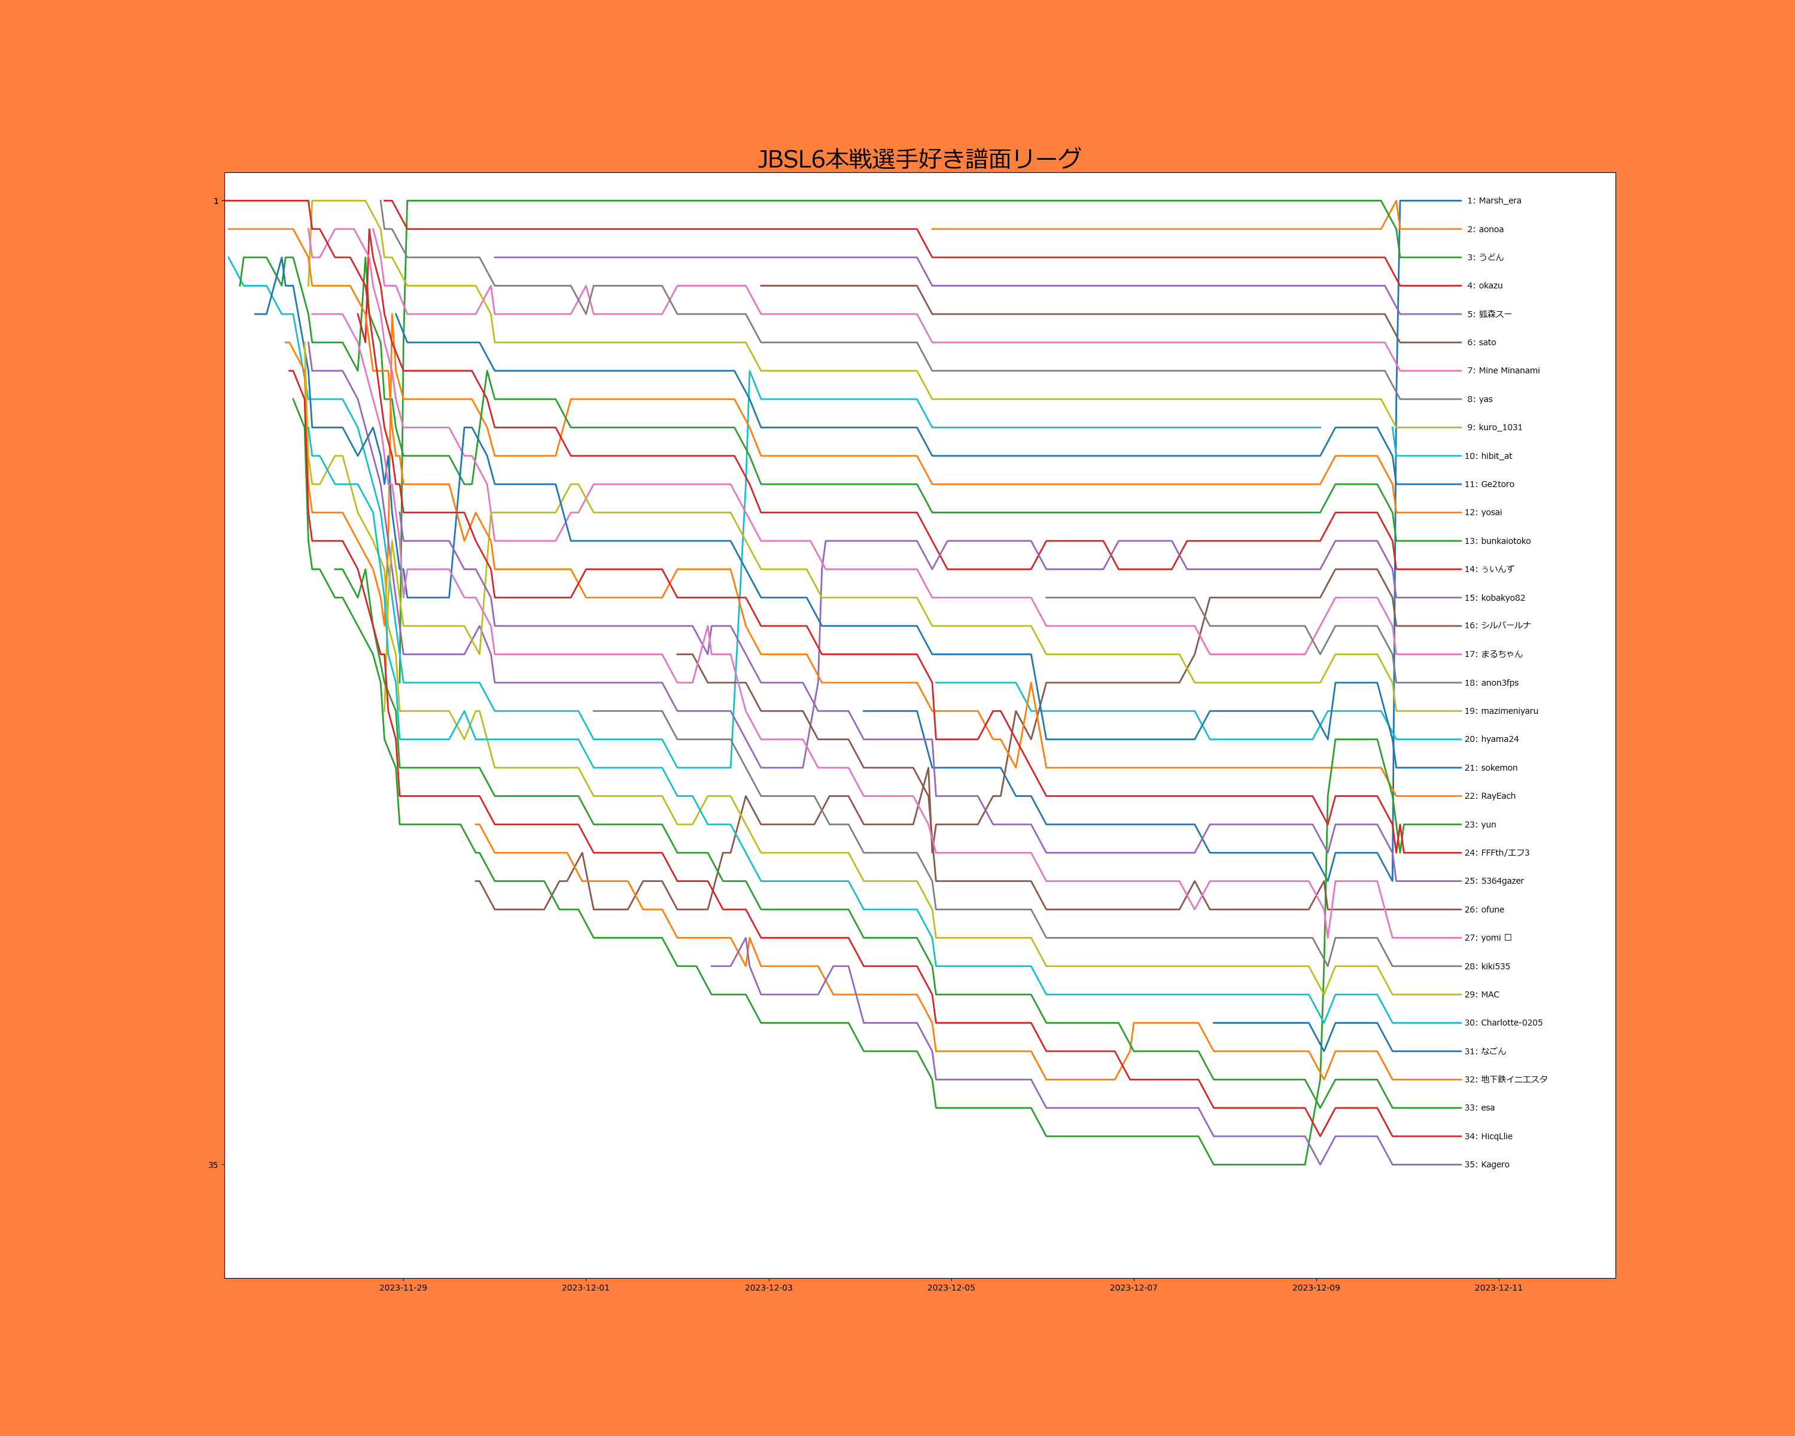Click the y-axis tick labeled 35

point(213,1164)
